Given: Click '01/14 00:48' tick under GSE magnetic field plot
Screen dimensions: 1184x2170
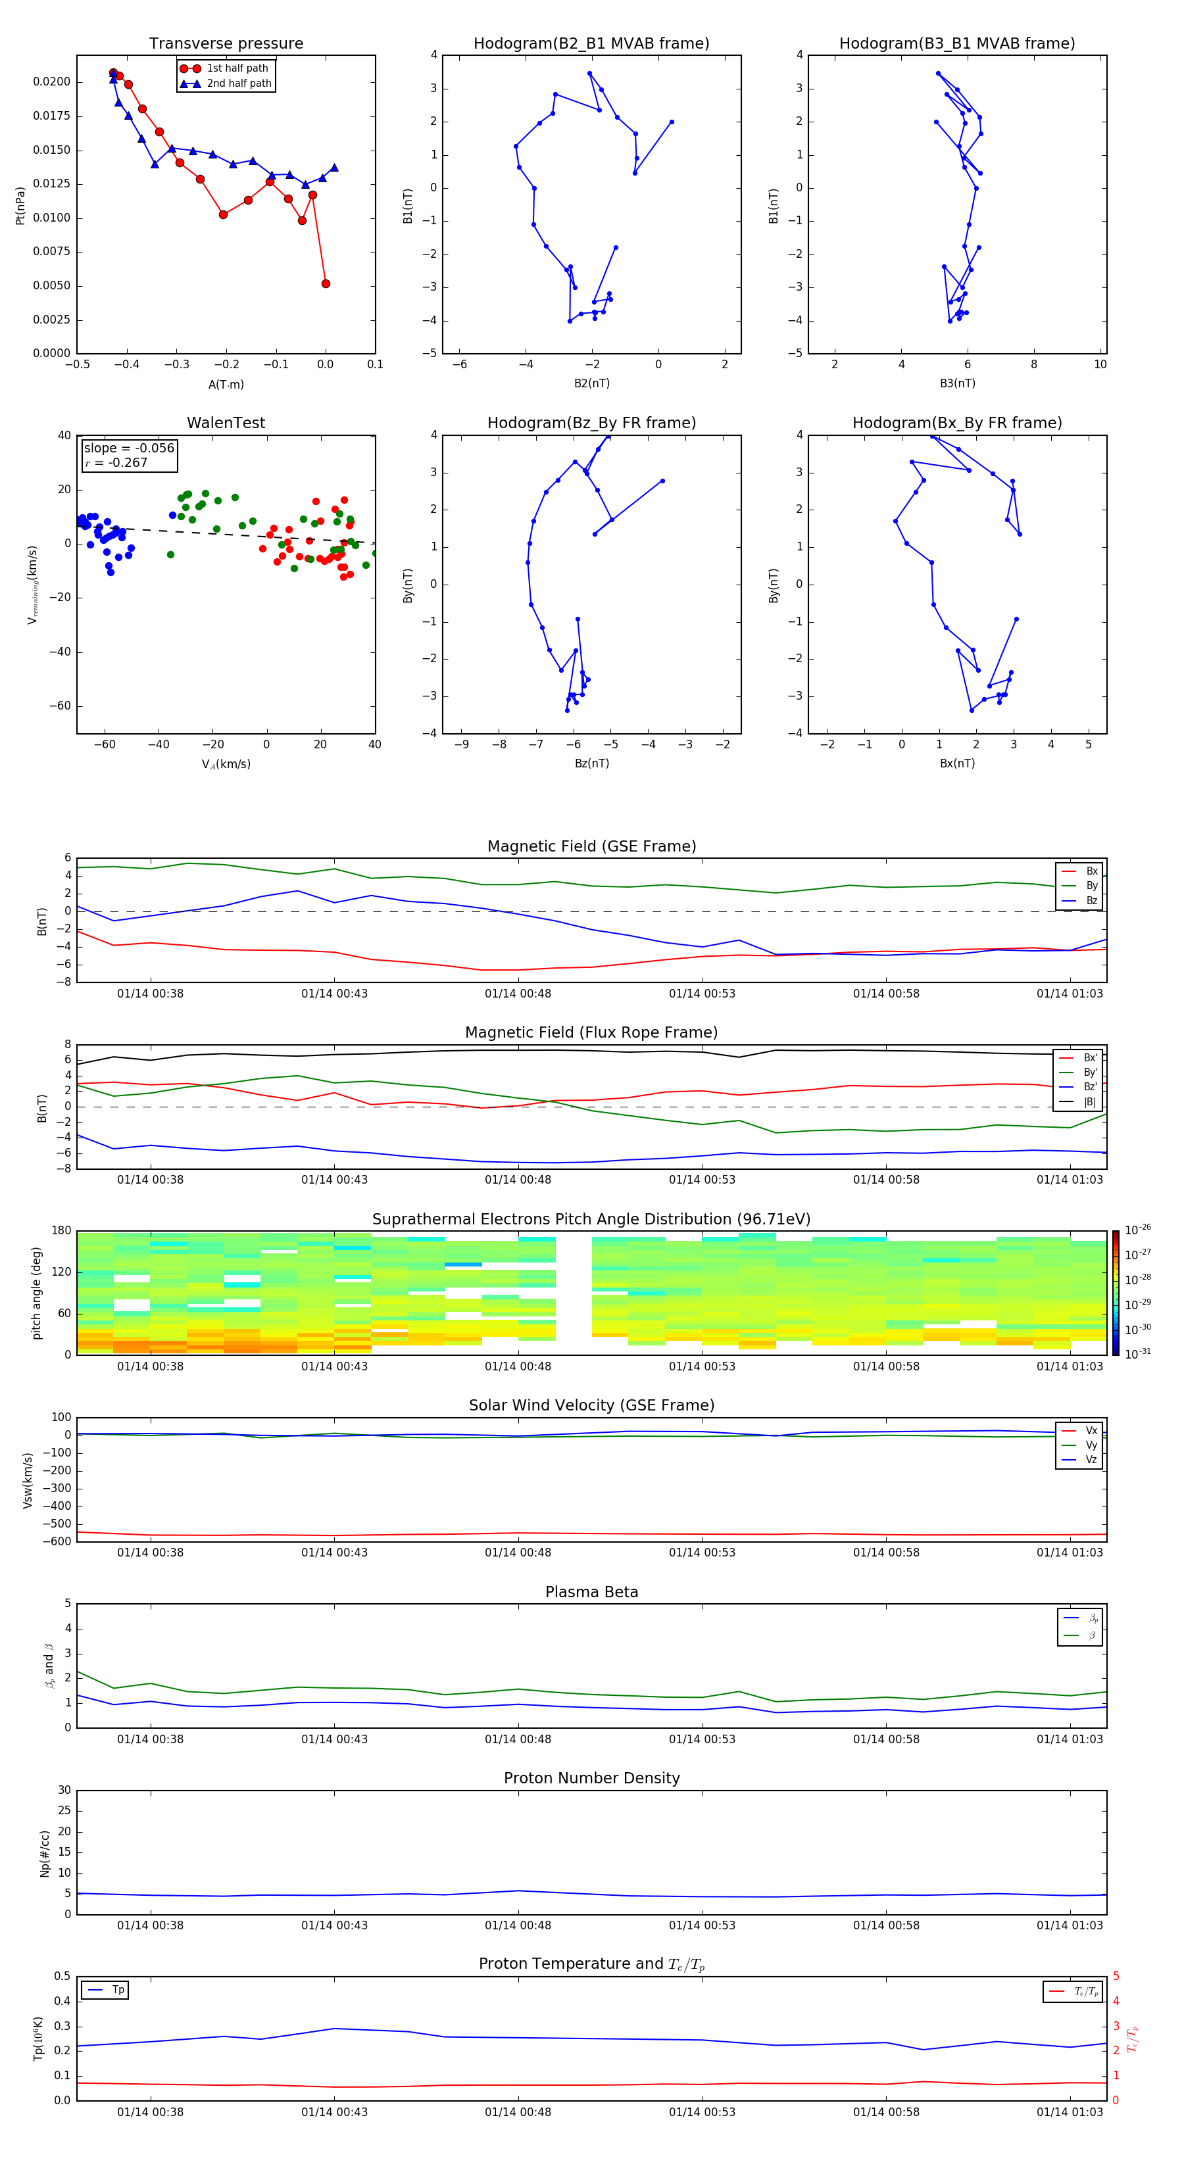Looking at the screenshot, I should coord(518,994).
